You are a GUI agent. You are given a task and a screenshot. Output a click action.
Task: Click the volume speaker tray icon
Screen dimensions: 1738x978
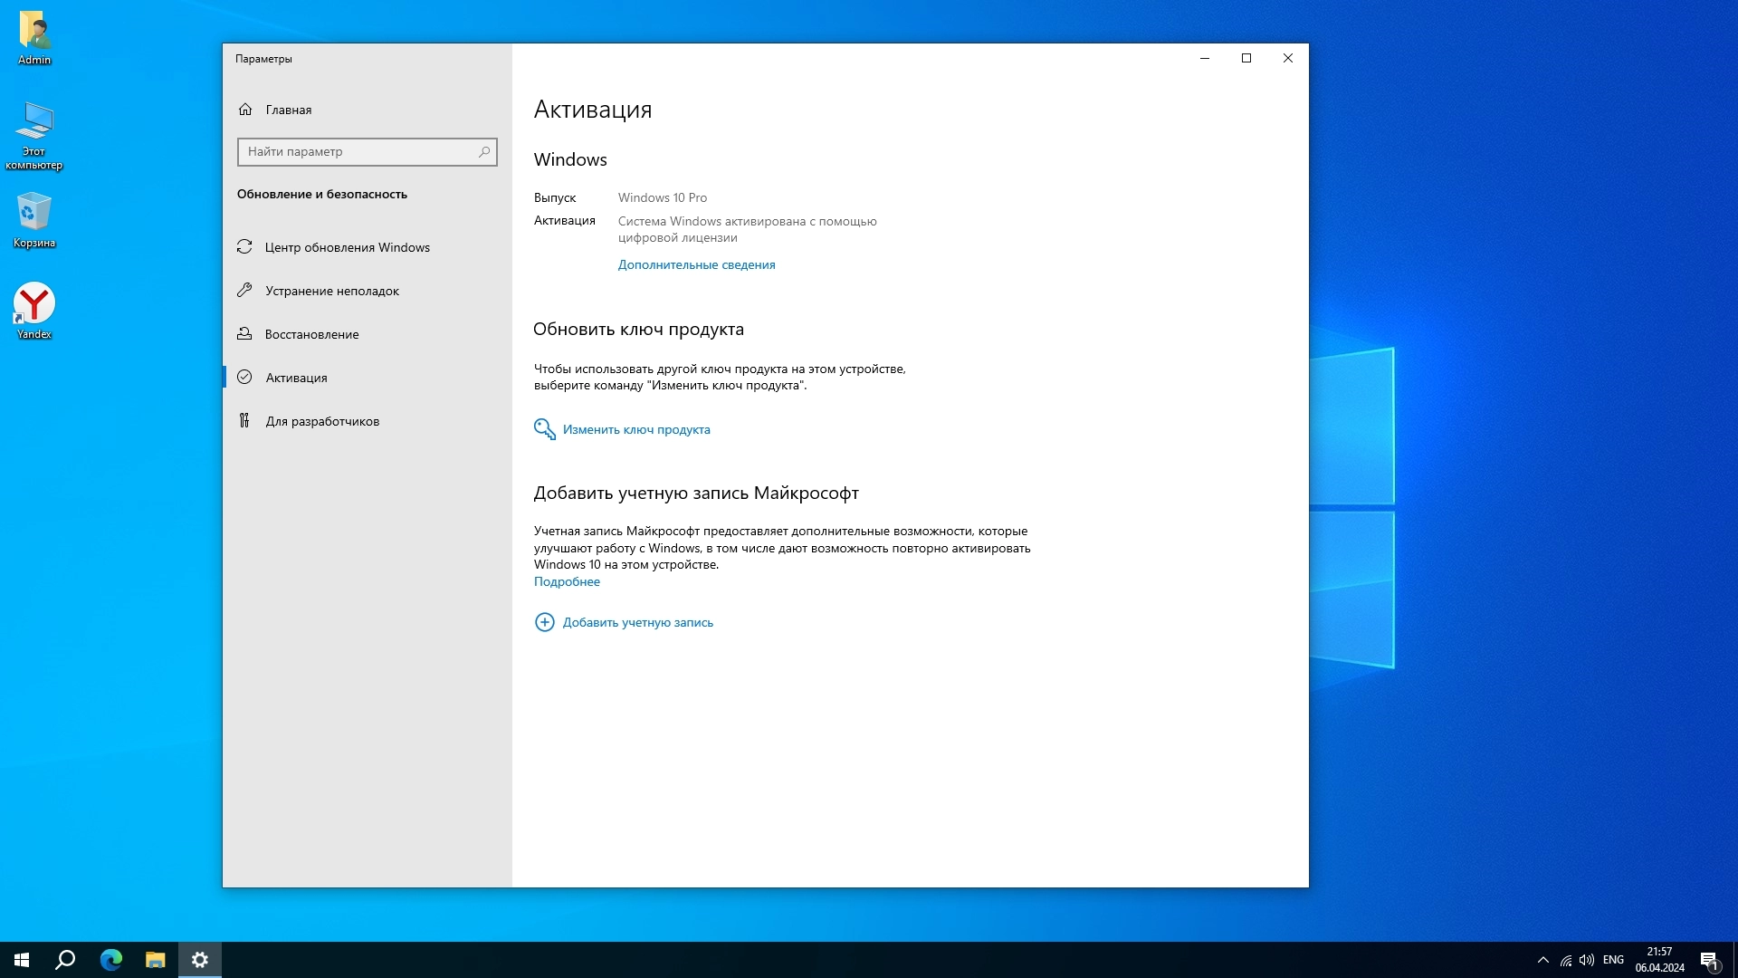tap(1586, 960)
